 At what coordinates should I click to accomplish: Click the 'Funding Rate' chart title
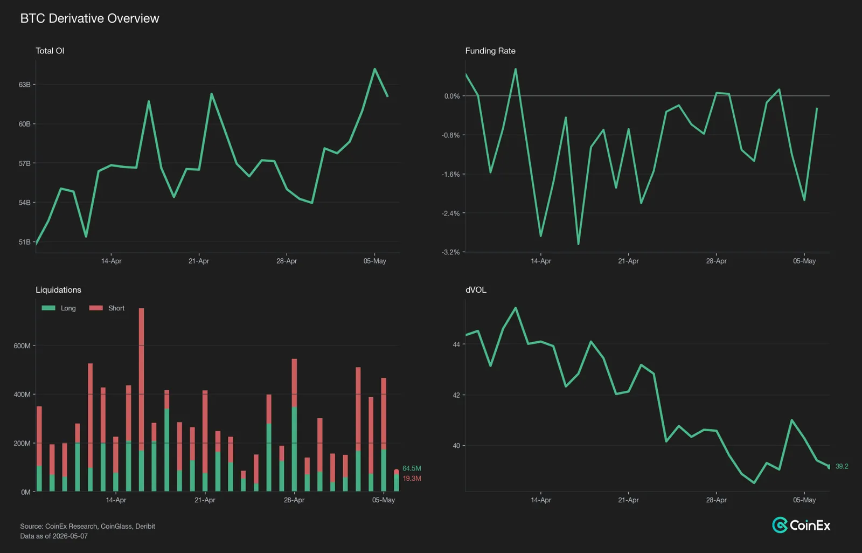pyautogui.click(x=490, y=51)
